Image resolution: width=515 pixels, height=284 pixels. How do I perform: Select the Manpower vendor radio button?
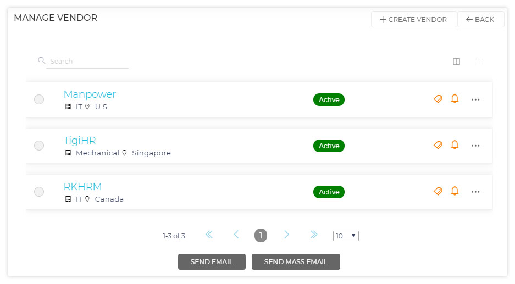pyautogui.click(x=39, y=99)
